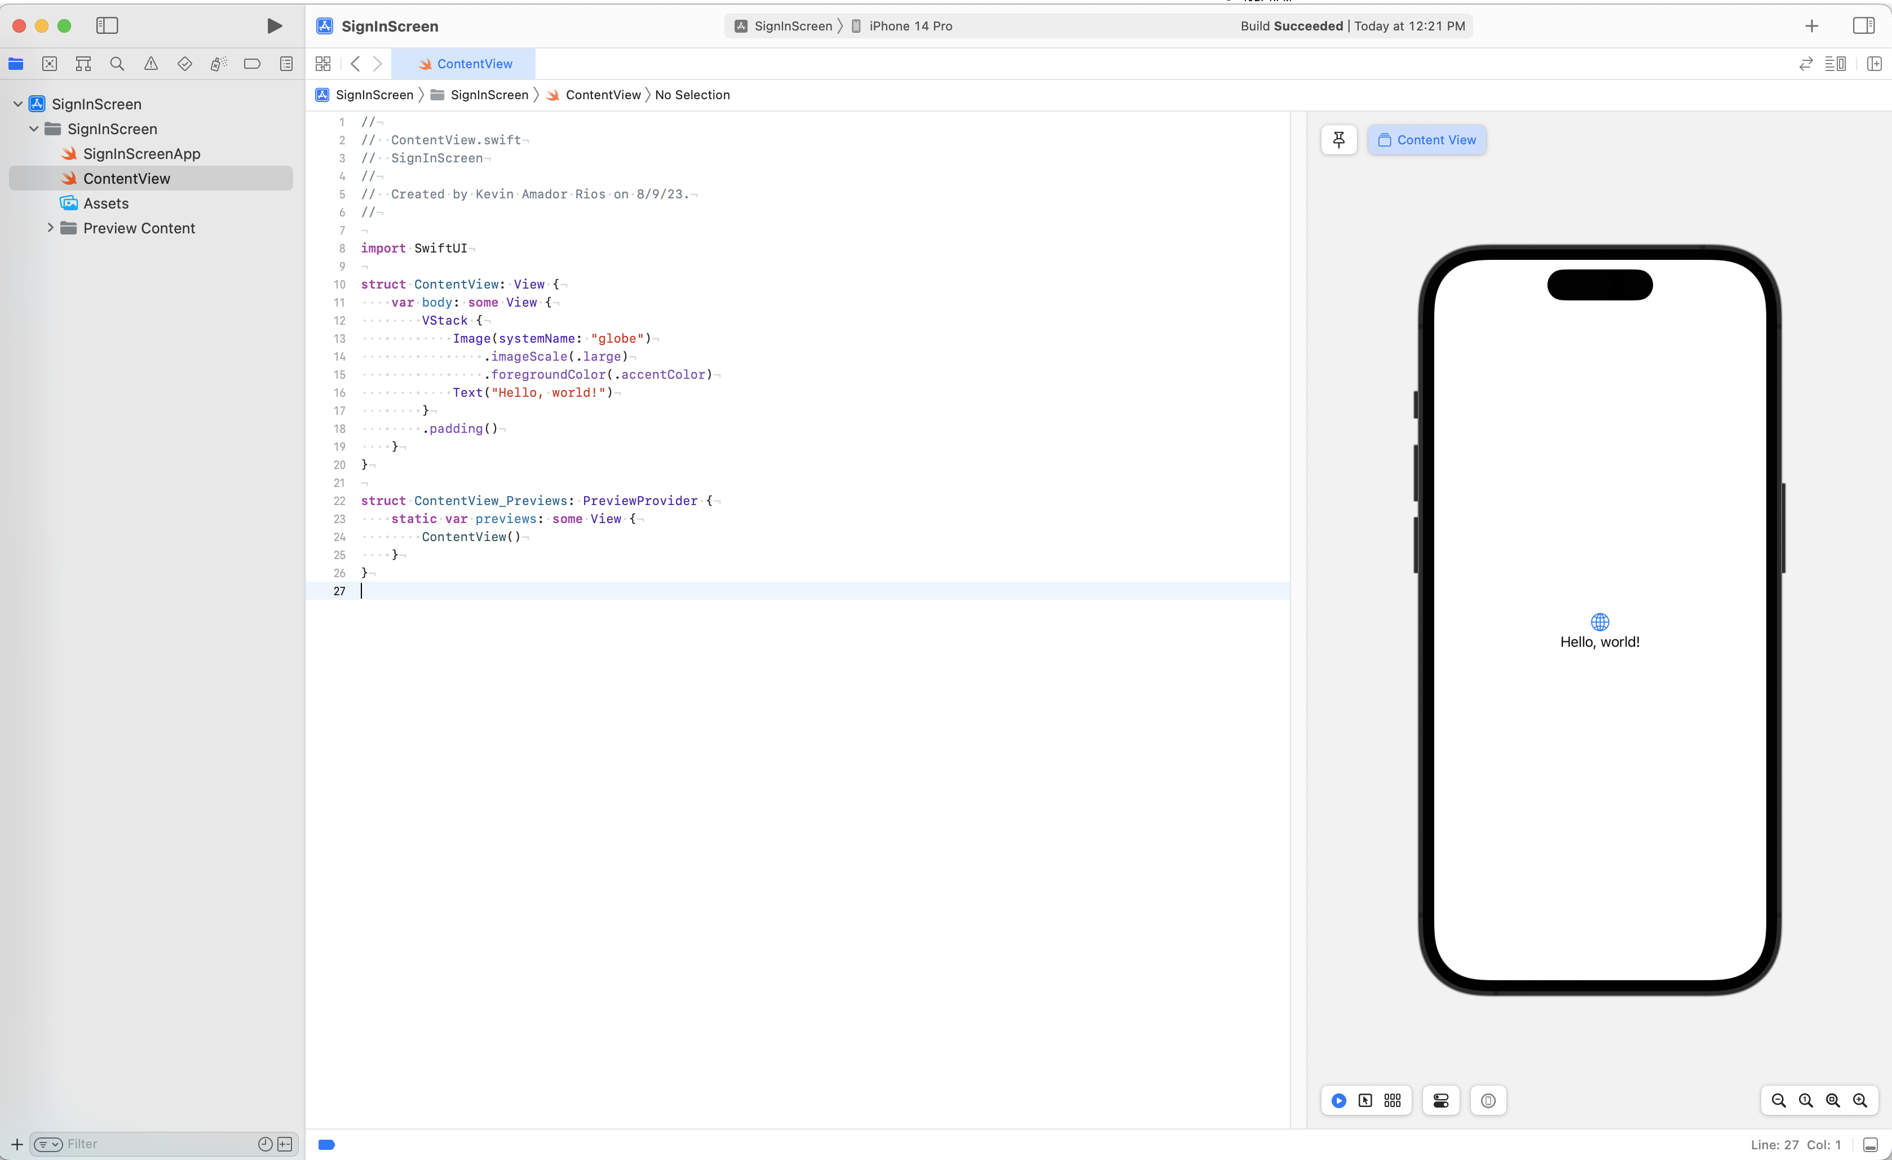Open preview Device Settings
Image resolution: width=1892 pixels, height=1160 pixels.
pyautogui.click(x=1440, y=1101)
